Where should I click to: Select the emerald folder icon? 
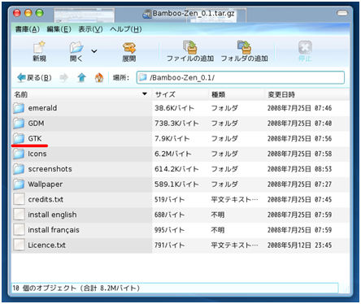click(19, 108)
